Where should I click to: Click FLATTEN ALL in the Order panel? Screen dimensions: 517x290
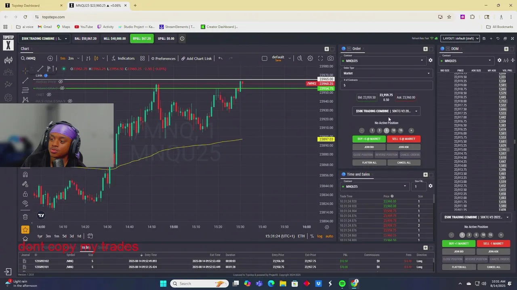click(369, 163)
